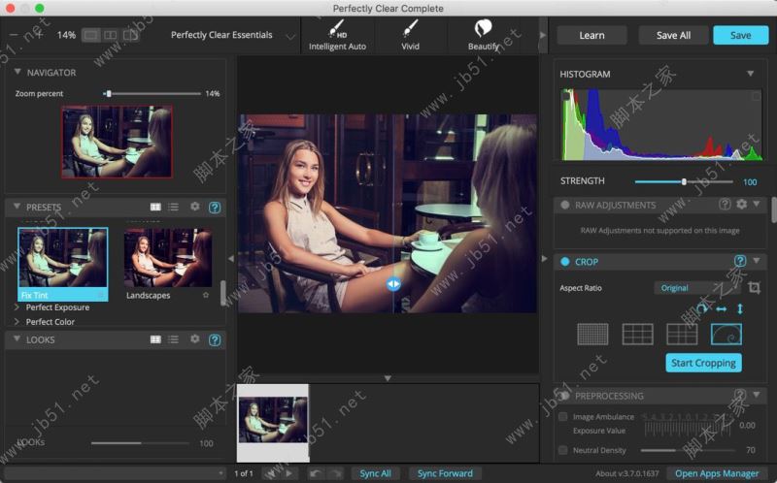Favorite the Landscapes preset star

tap(206, 295)
